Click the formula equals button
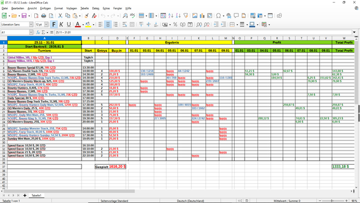 click(52, 33)
